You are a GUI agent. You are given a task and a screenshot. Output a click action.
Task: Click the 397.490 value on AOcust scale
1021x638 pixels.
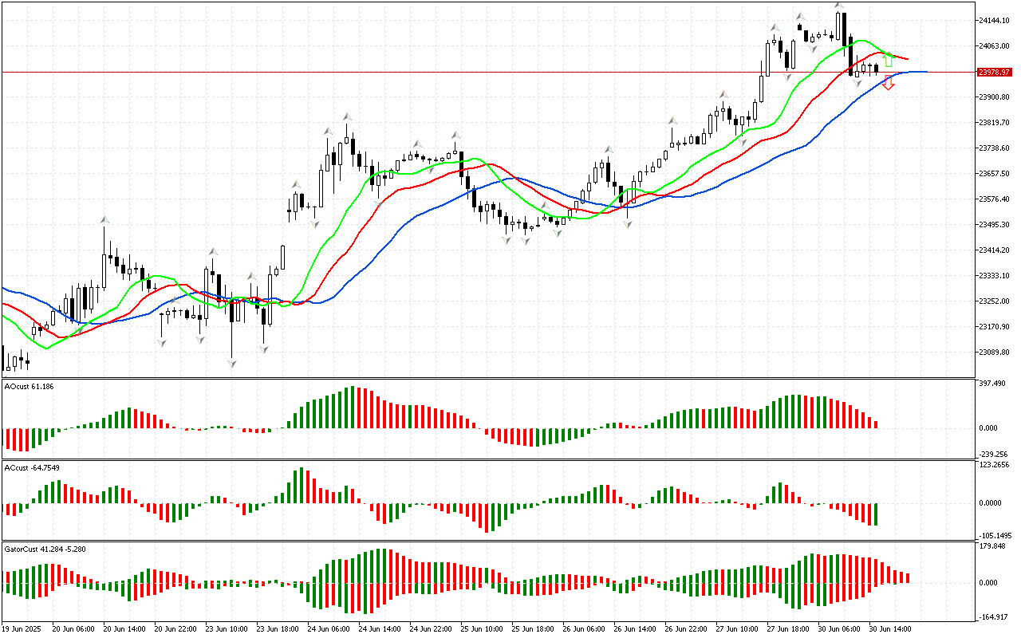tap(993, 384)
